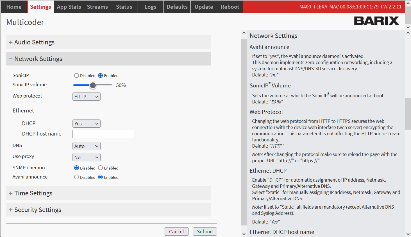Click the Cancel button
Image resolution: width=411 pixels, height=237 pixels.
tap(176, 231)
